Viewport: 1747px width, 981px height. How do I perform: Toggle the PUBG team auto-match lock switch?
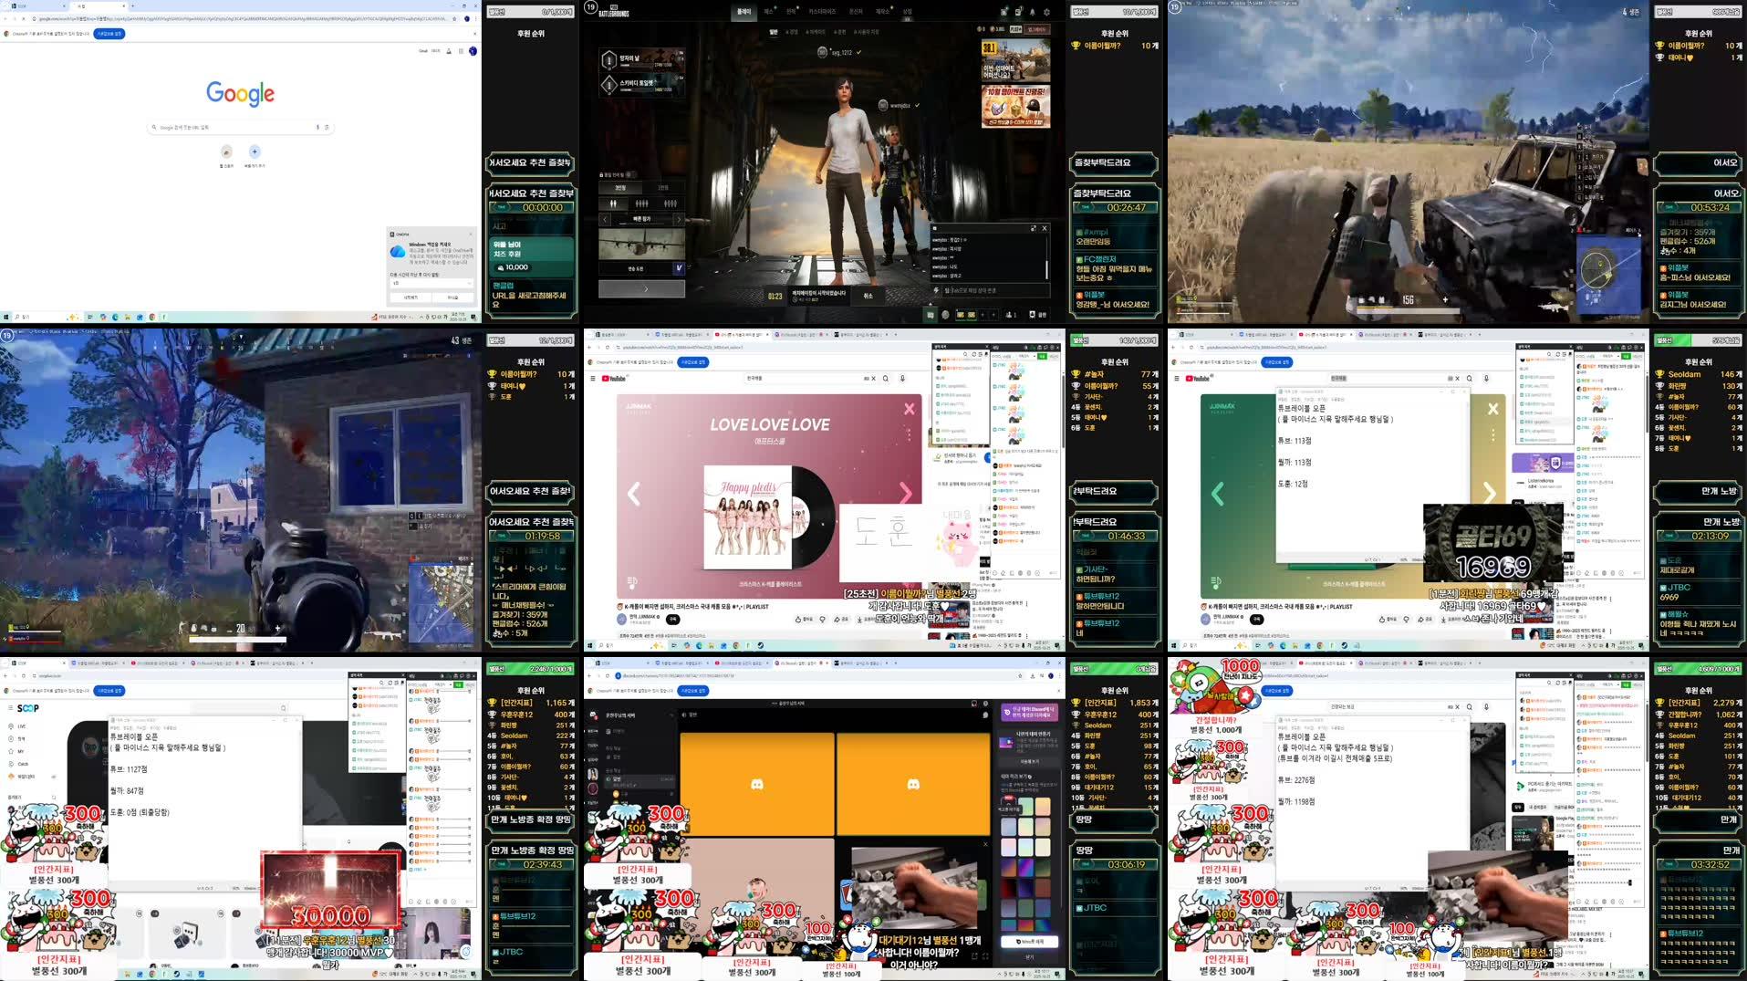tap(629, 174)
